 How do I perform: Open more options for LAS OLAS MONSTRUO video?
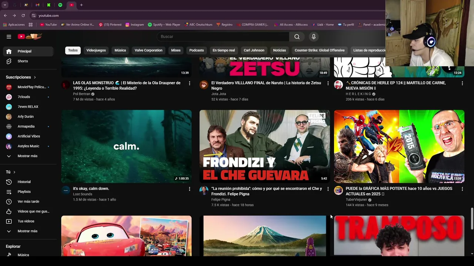coord(190,83)
